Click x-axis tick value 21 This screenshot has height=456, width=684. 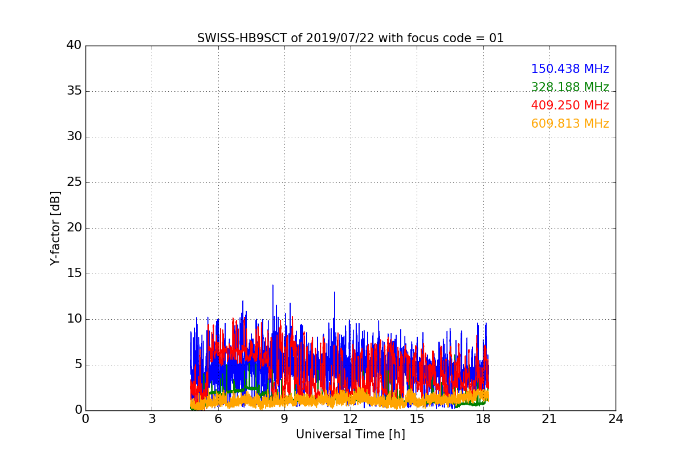point(549,419)
